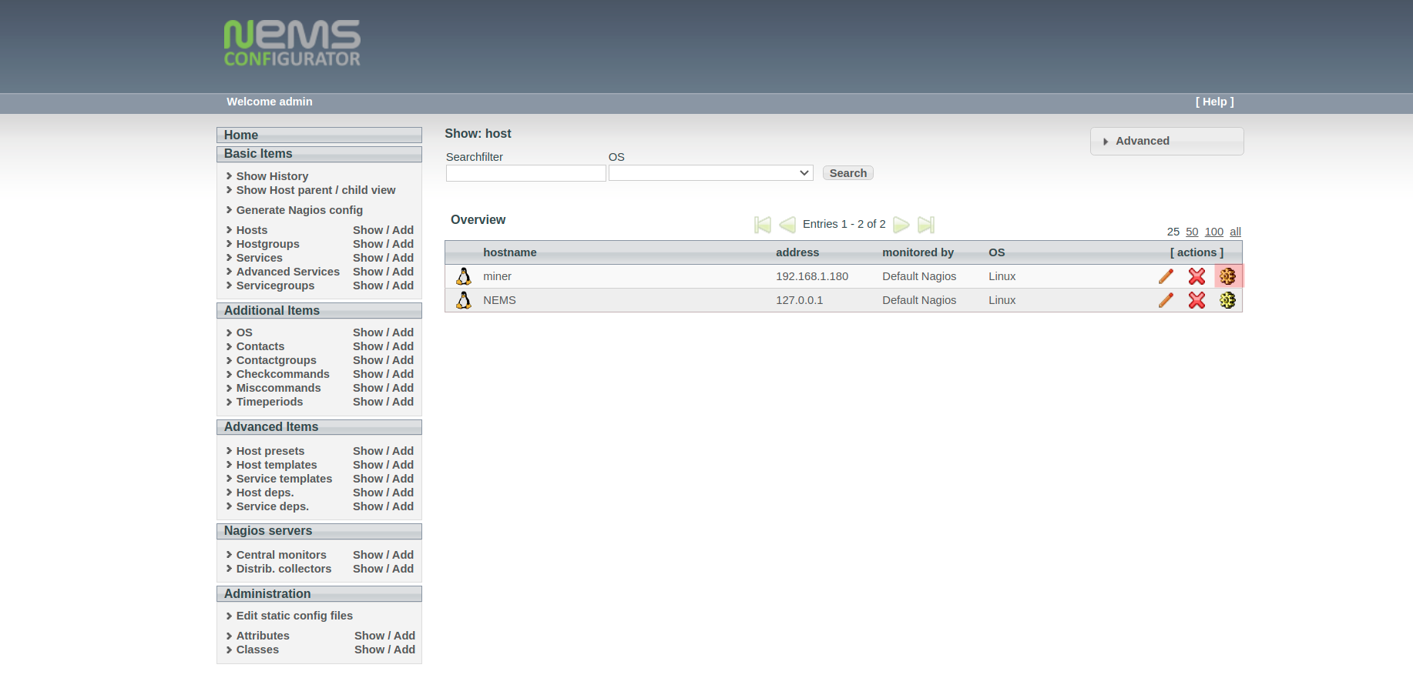Viewport: 1413px width, 678px height.
Task: Open Show Host parent / child view
Action: 316,190
